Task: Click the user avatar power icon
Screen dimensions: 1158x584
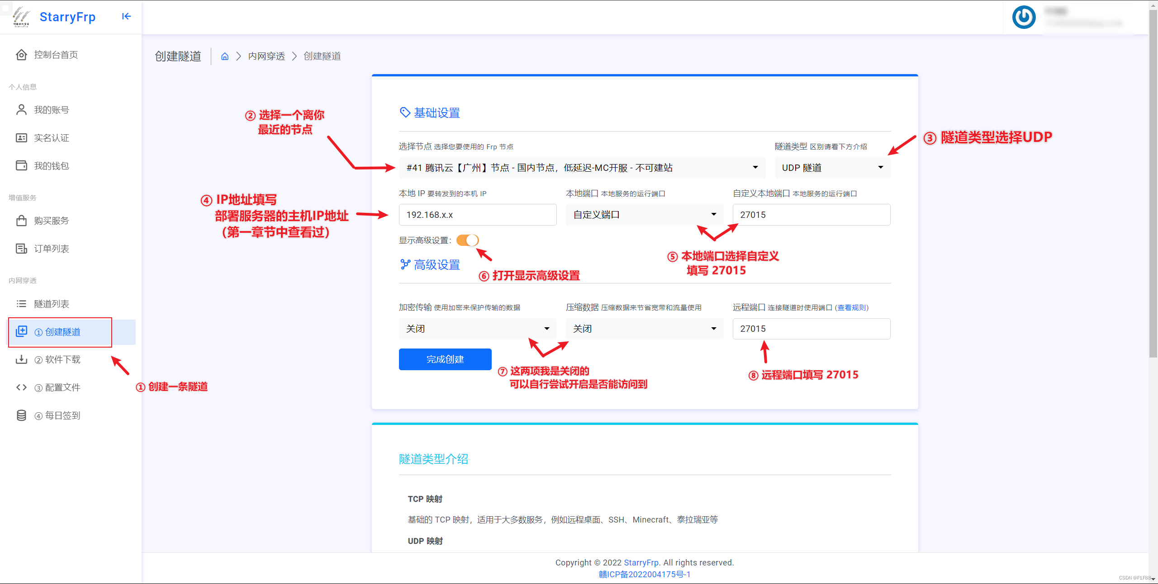Action: point(1024,17)
